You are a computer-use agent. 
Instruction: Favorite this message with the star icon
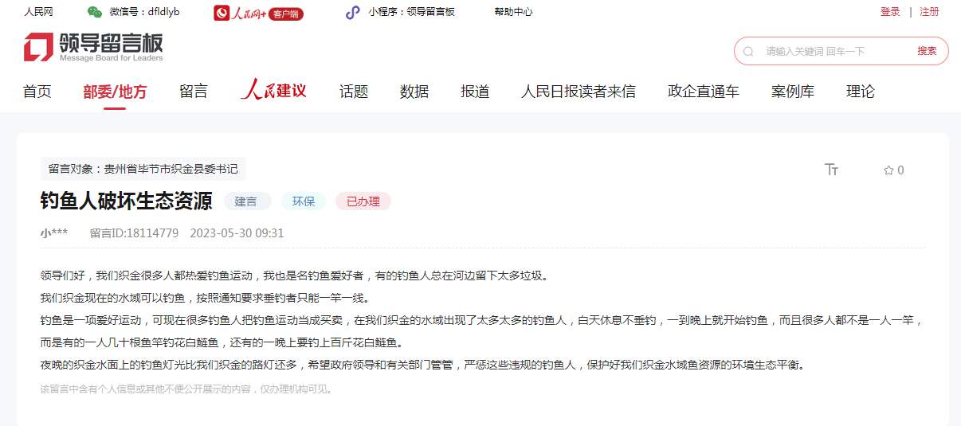pyautogui.click(x=888, y=170)
